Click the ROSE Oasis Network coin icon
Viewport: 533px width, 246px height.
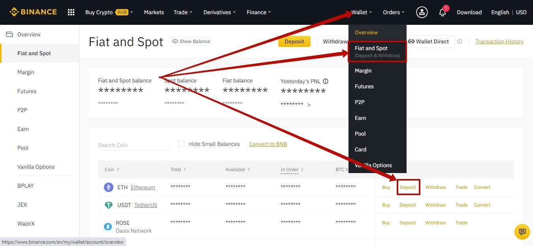point(108,227)
